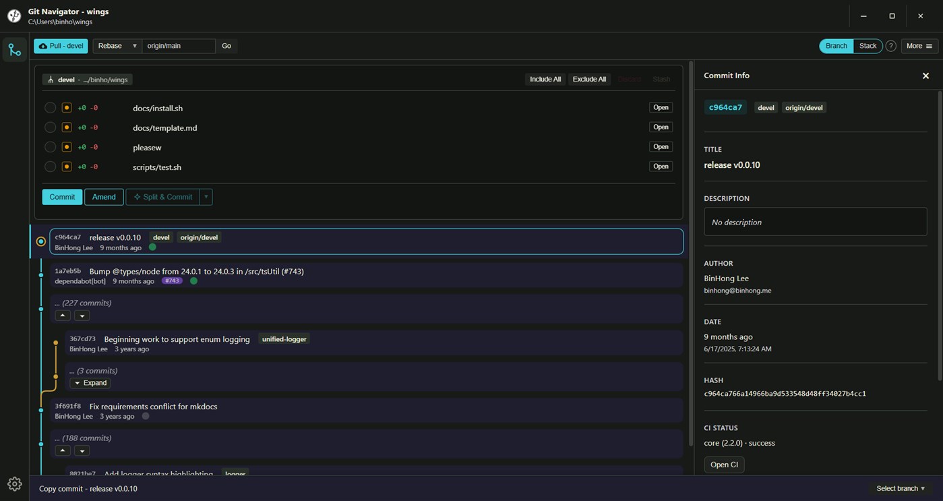Image resolution: width=943 pixels, height=501 pixels.
Task: Click Include All button
Action: tap(545, 79)
